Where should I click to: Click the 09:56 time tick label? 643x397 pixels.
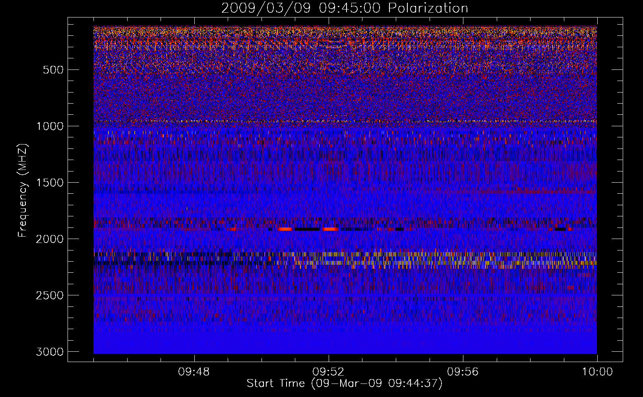coord(463,372)
